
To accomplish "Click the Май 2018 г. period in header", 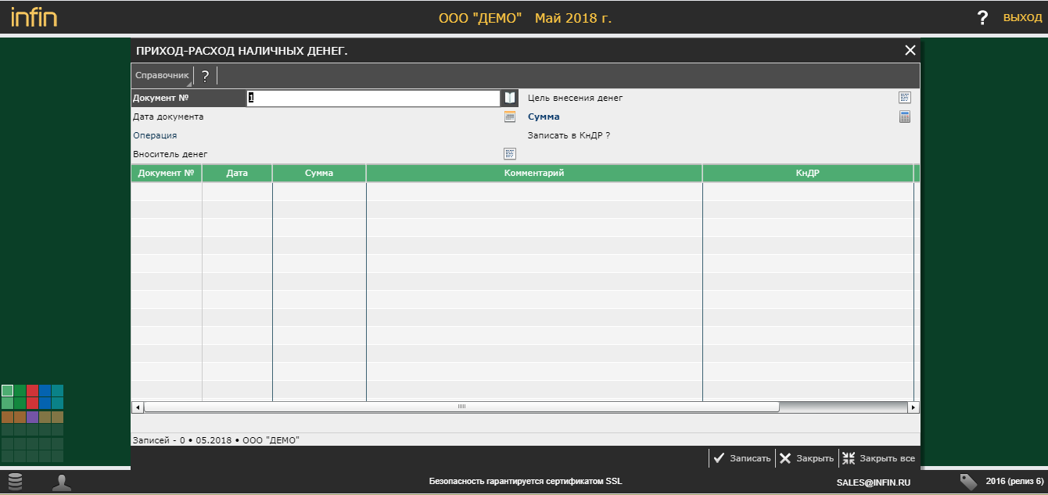I will 573,17.
